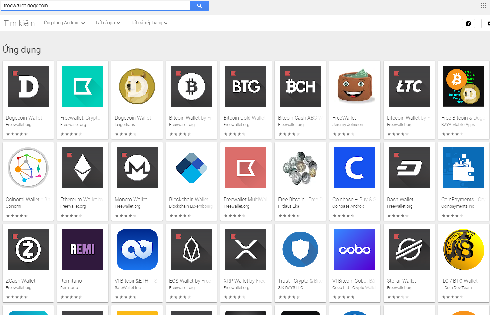Screen dimensions: 490x315
Task: Open the langerhans Dogecoin coin app icon
Action: point(137,86)
